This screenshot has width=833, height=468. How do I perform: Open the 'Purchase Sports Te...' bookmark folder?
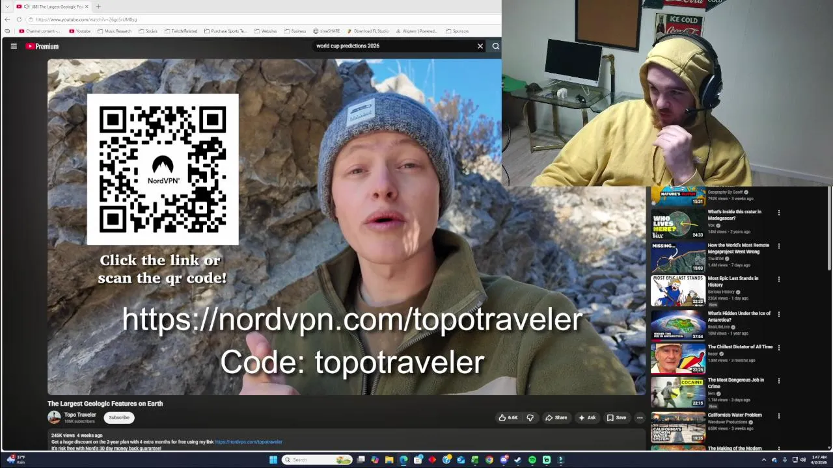pos(226,31)
